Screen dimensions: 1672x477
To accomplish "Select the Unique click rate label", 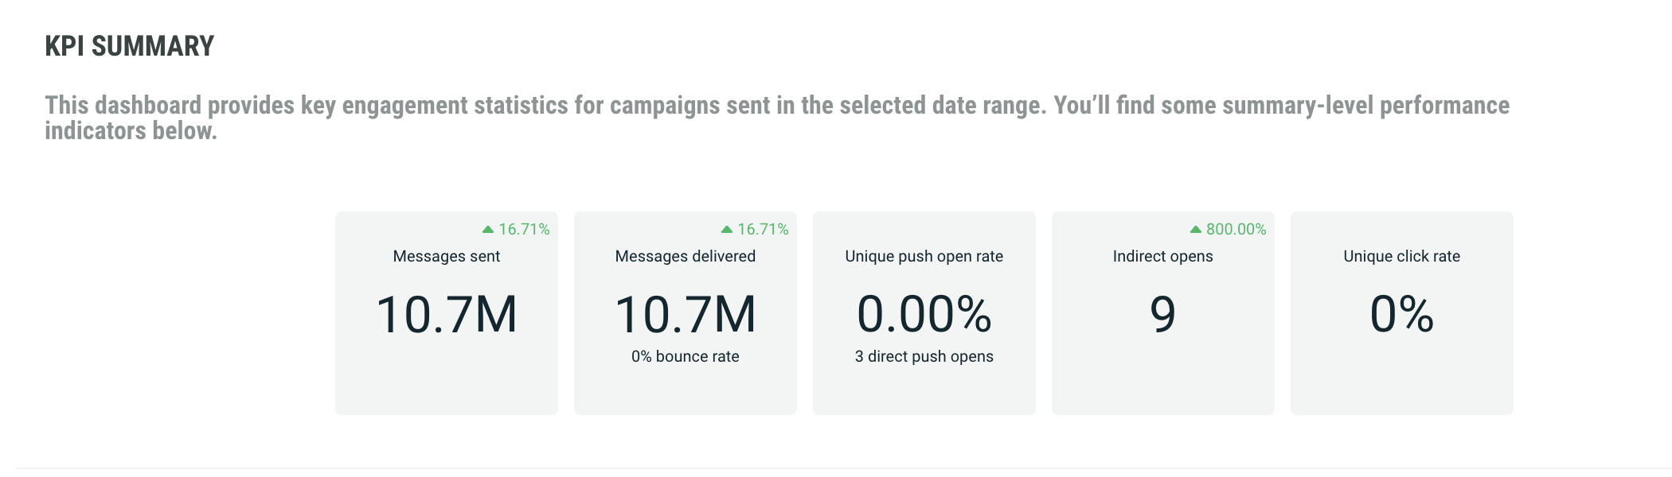I will click(1402, 256).
